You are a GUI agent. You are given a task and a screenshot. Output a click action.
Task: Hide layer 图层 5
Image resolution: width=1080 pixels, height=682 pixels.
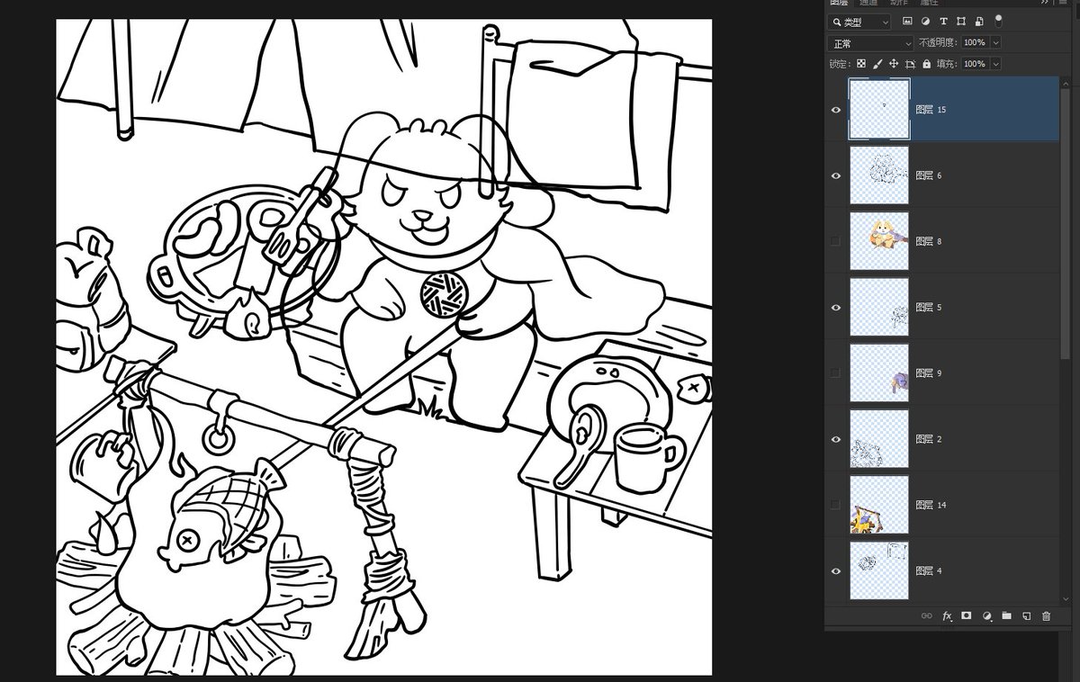coord(836,308)
